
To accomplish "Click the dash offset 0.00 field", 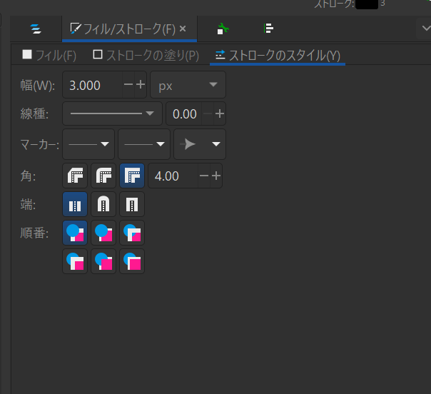I will [184, 113].
